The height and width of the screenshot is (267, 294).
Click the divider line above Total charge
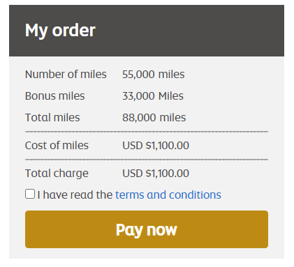[147, 160]
